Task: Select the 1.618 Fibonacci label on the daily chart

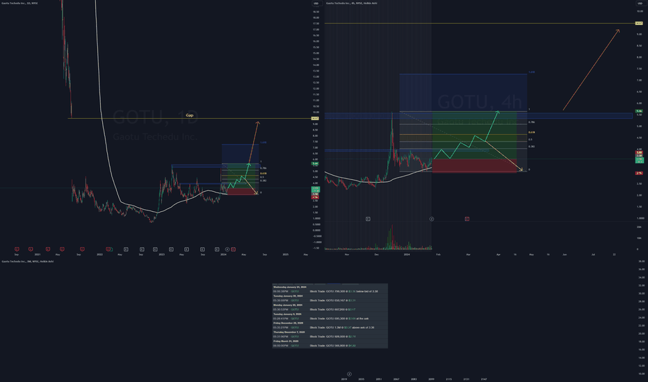Action: [x=264, y=142]
